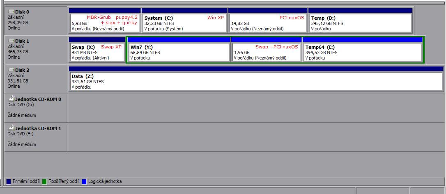446x194 pixels.
Task: Click the 245,12 GB NTFS text
Action: point(327,23)
